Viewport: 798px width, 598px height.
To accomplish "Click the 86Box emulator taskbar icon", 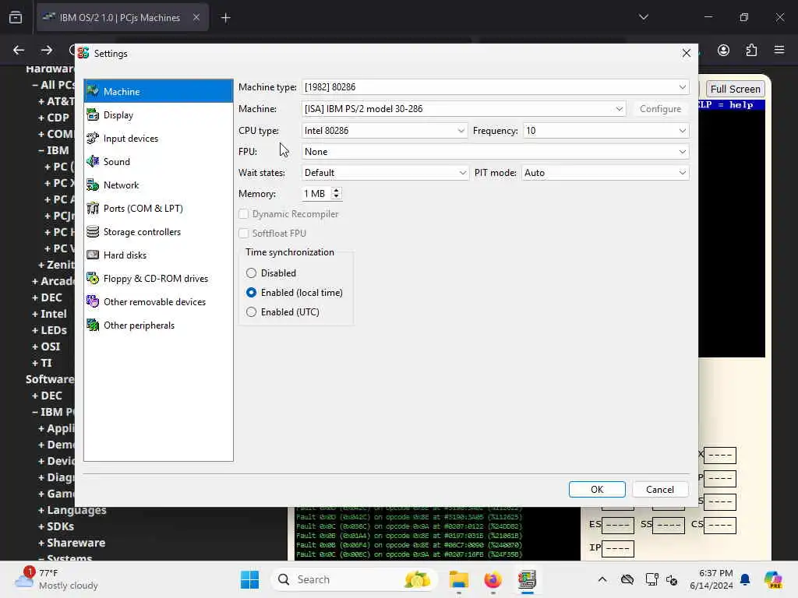I will click(x=527, y=579).
